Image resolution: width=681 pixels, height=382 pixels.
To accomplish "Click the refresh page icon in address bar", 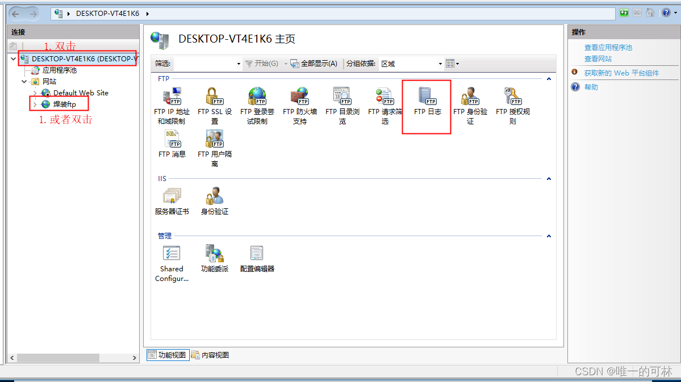I will click(x=624, y=12).
